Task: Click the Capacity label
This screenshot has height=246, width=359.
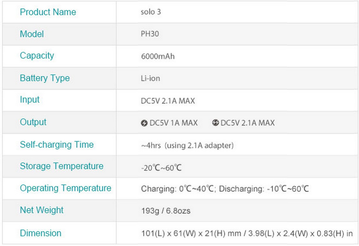Action: pyautogui.click(x=37, y=55)
